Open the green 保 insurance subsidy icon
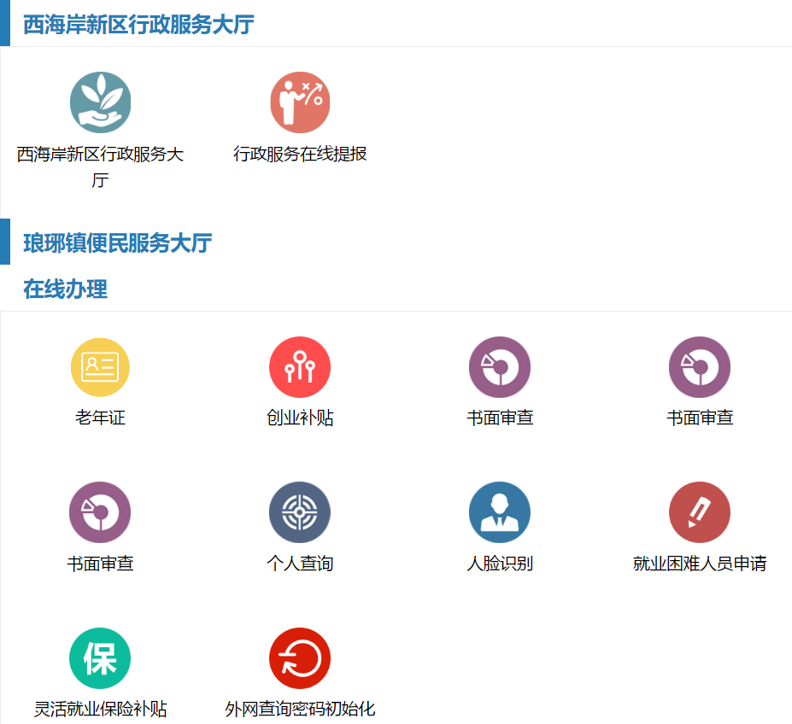The image size is (792, 724). click(x=100, y=658)
